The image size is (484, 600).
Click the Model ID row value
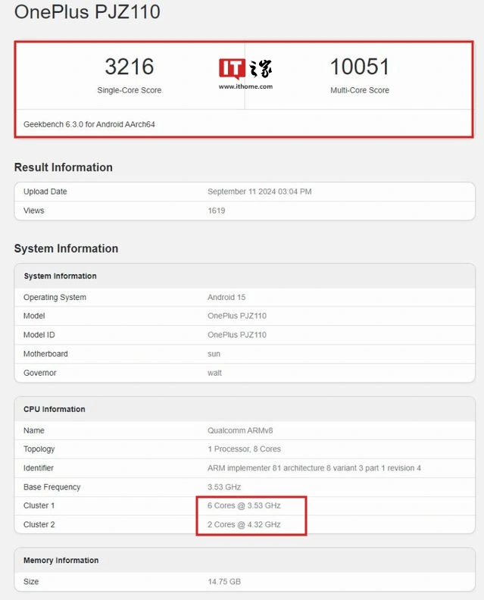(236, 335)
